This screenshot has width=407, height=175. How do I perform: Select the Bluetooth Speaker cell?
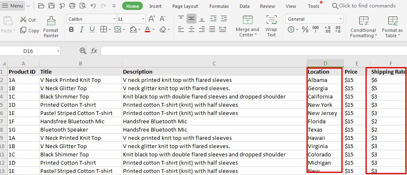coord(81,129)
